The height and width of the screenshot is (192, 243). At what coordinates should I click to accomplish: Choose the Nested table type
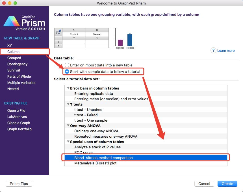tap(13, 89)
